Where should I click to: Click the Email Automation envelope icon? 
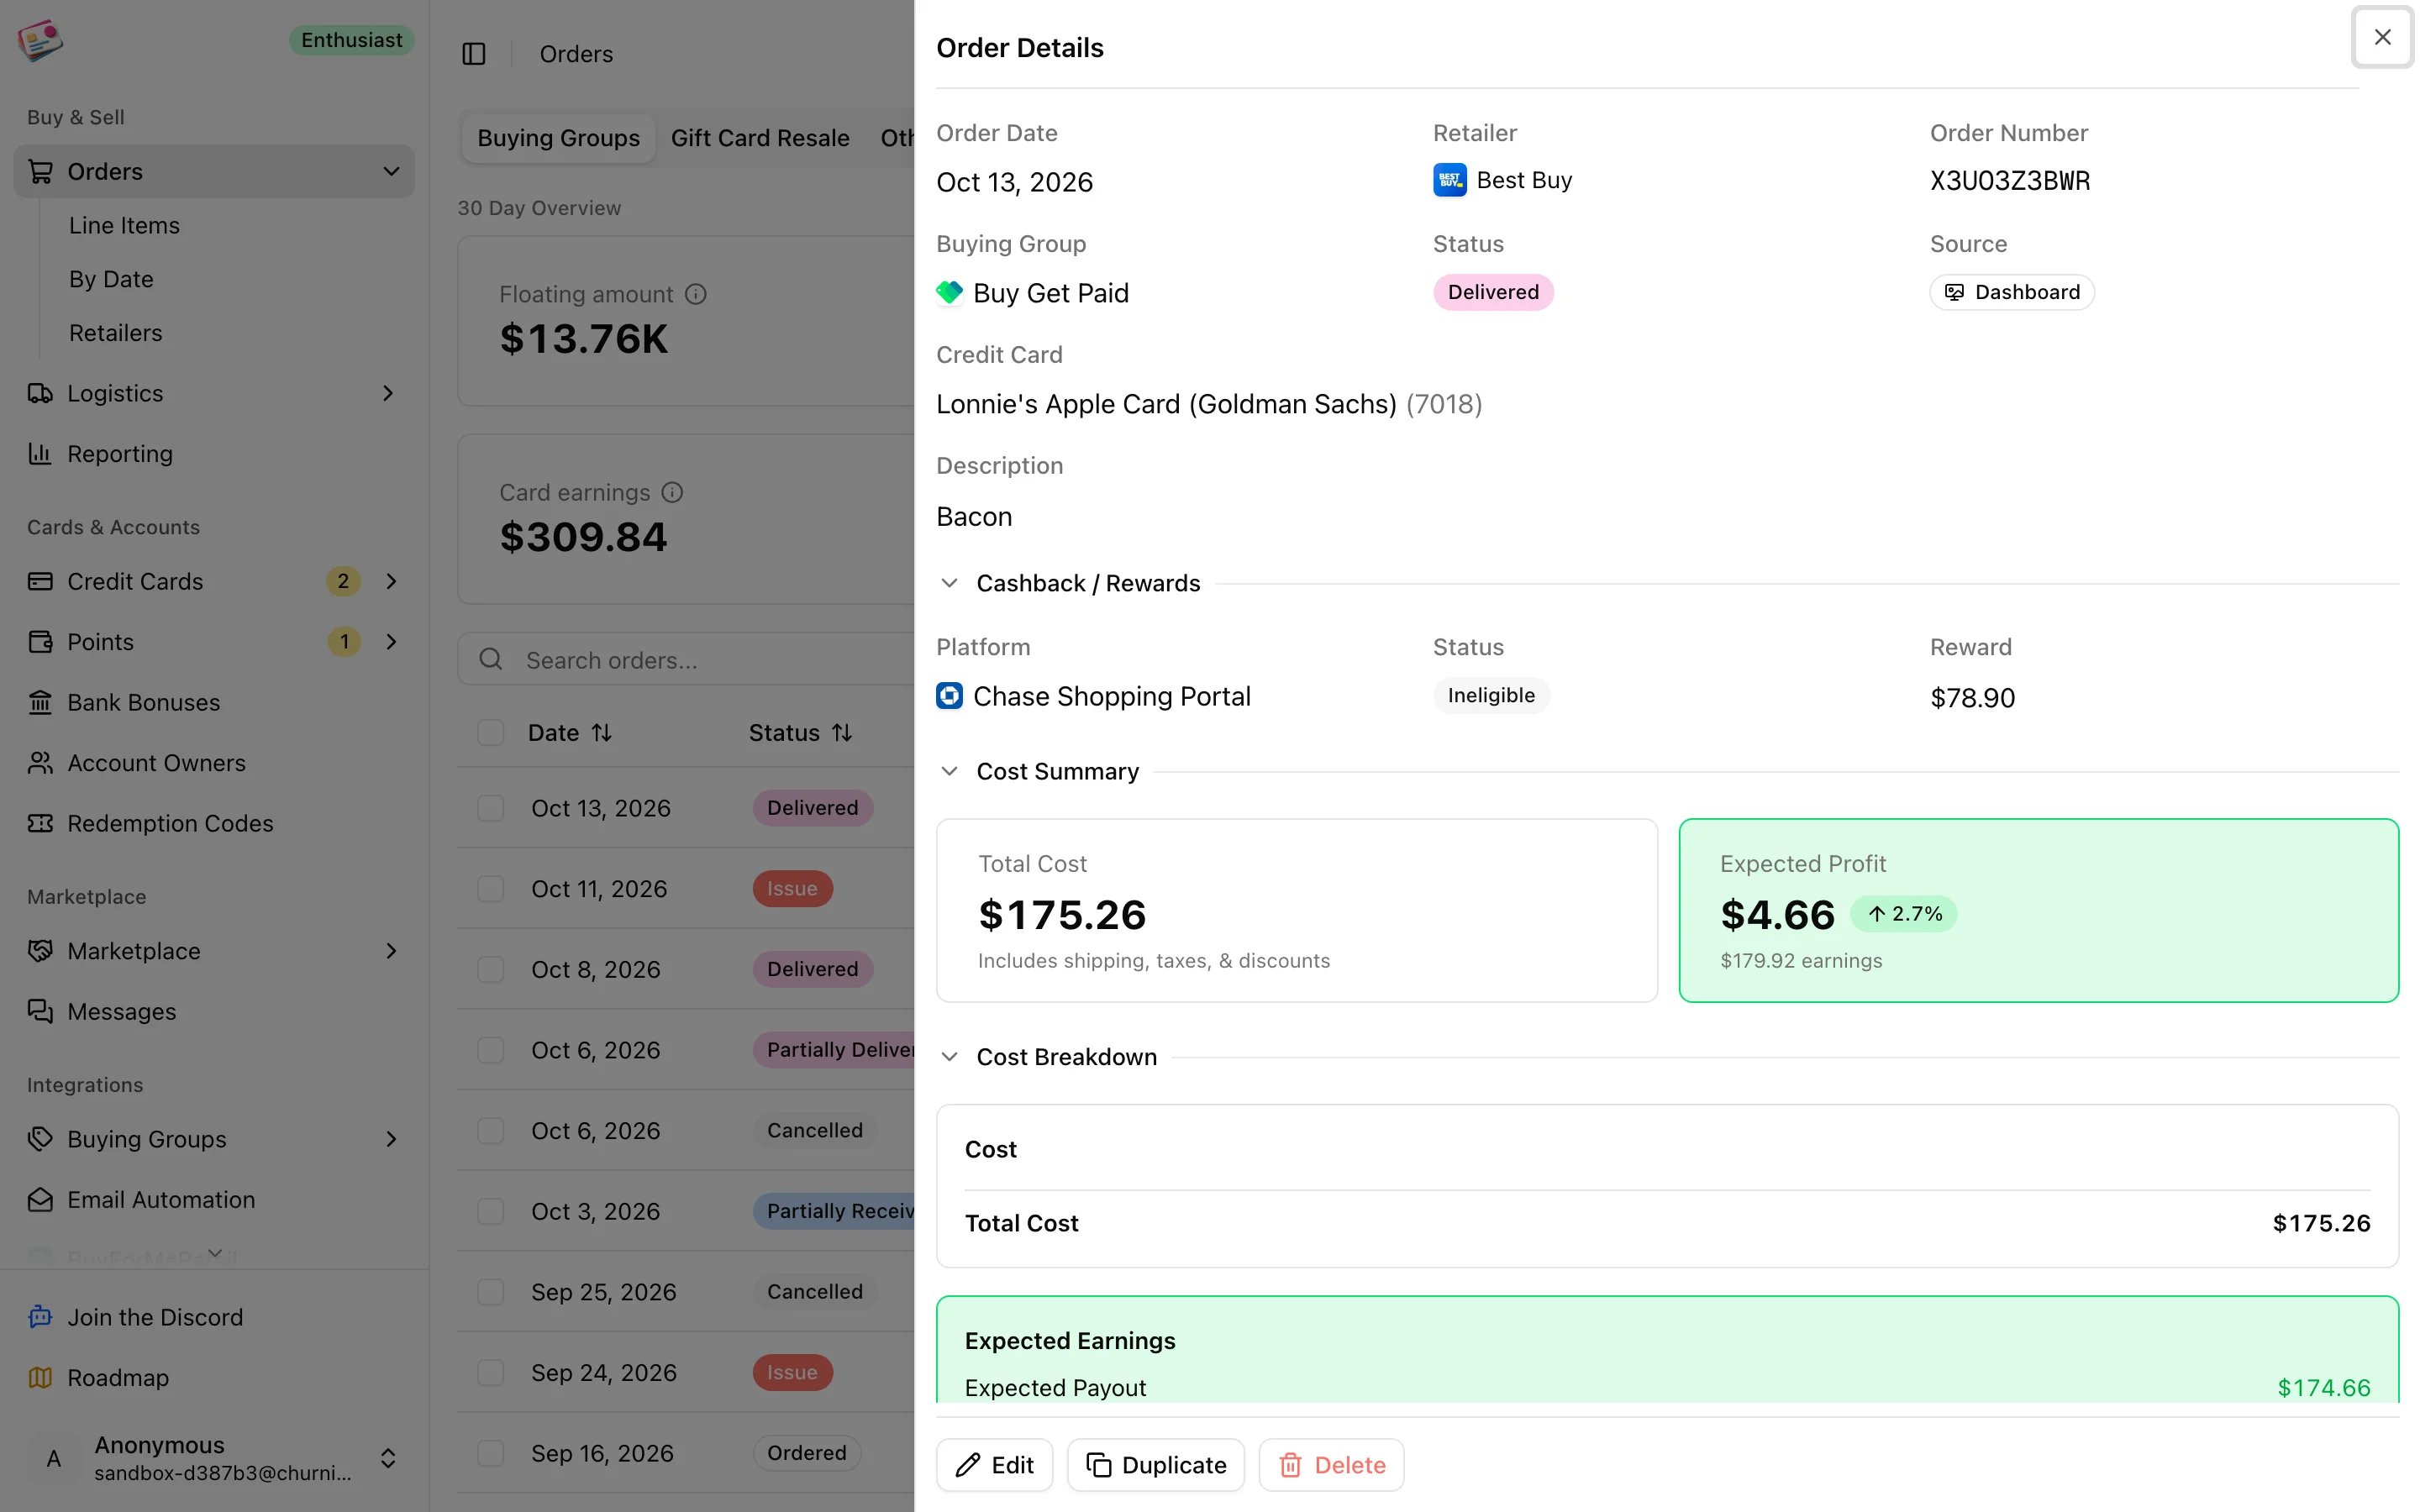coord(40,1199)
